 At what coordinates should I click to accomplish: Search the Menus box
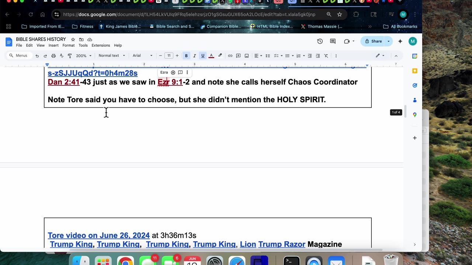pyautogui.click(x=18, y=56)
